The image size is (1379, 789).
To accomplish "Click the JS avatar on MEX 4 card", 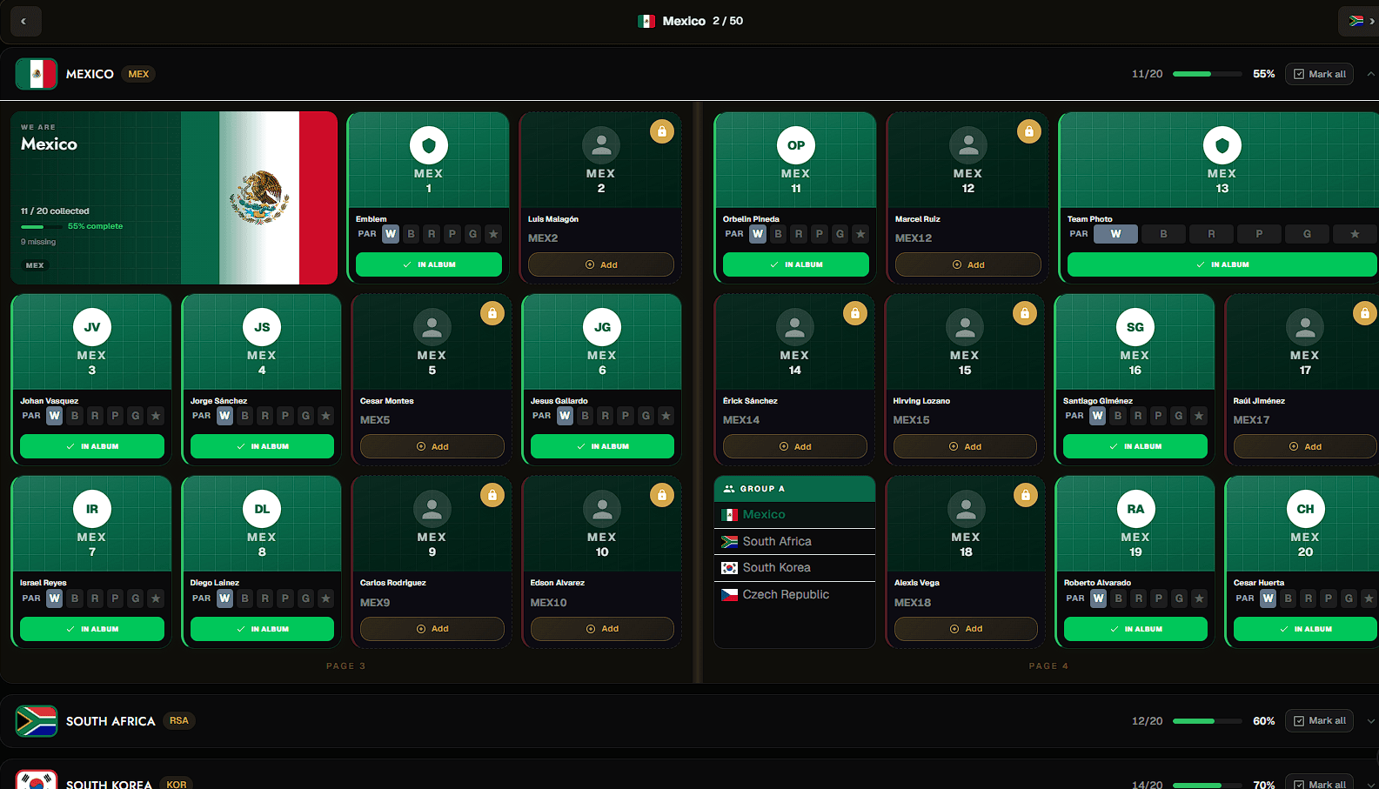I will coord(262,327).
